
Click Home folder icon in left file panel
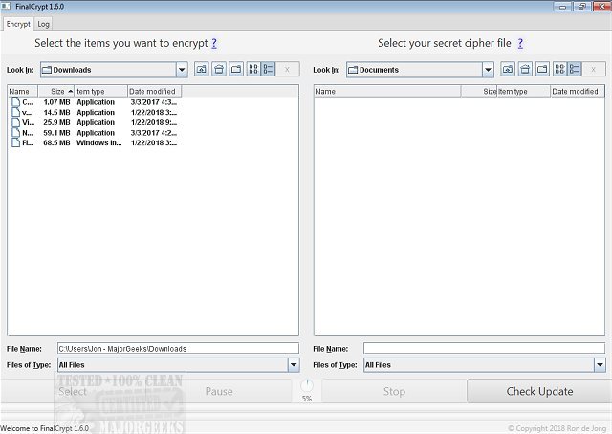click(218, 70)
